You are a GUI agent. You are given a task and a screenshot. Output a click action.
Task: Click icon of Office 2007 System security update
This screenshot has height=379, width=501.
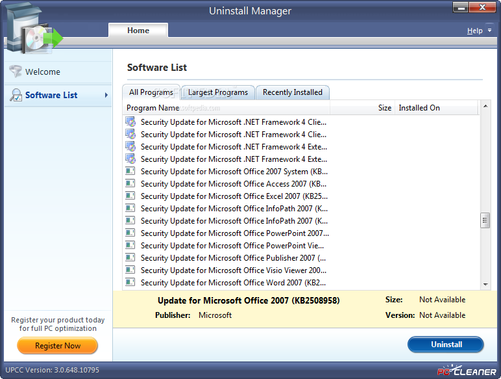130,171
